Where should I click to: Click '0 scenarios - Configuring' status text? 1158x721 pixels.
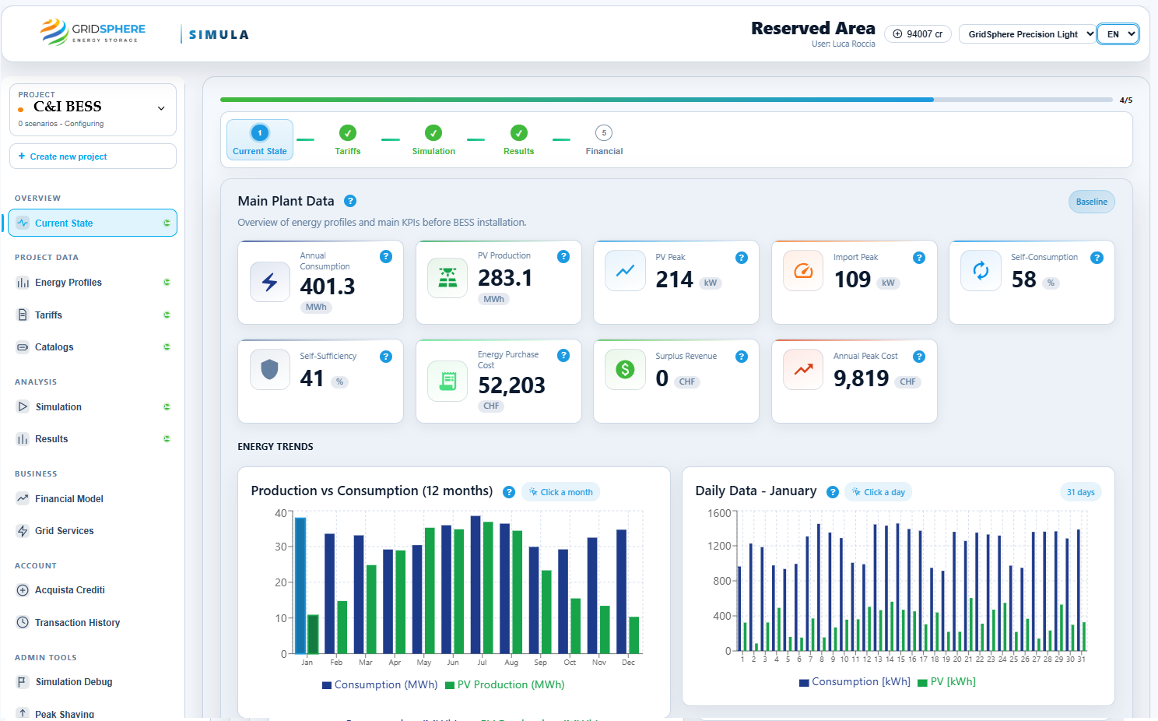(61, 124)
